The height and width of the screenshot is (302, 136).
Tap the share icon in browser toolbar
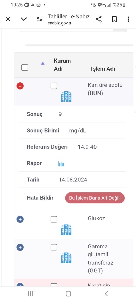point(99,19)
